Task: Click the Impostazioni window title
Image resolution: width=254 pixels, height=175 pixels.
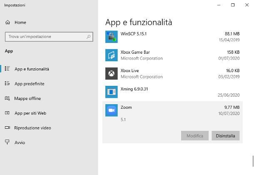Action: [x=15, y=5]
